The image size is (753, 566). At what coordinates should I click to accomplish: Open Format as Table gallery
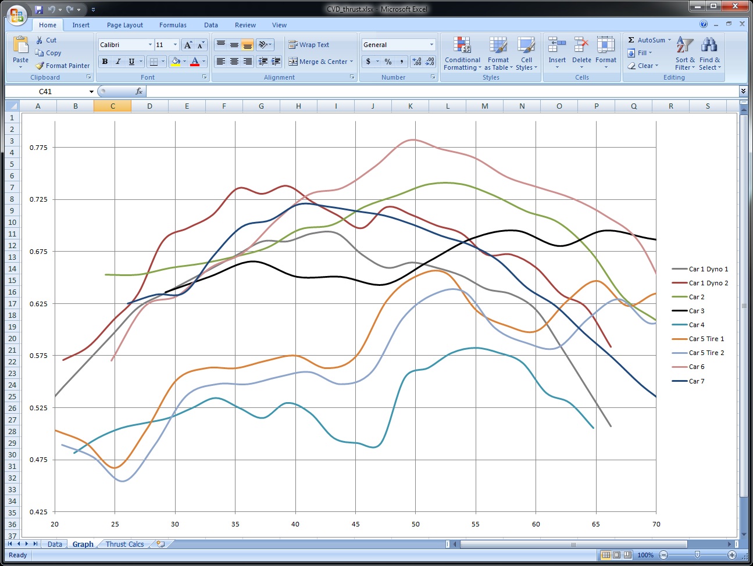click(x=498, y=53)
